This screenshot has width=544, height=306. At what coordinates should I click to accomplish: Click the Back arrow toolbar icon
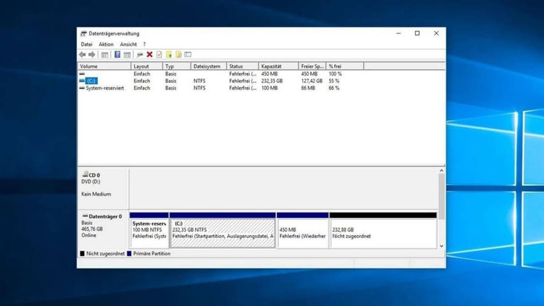pyautogui.click(x=82, y=54)
